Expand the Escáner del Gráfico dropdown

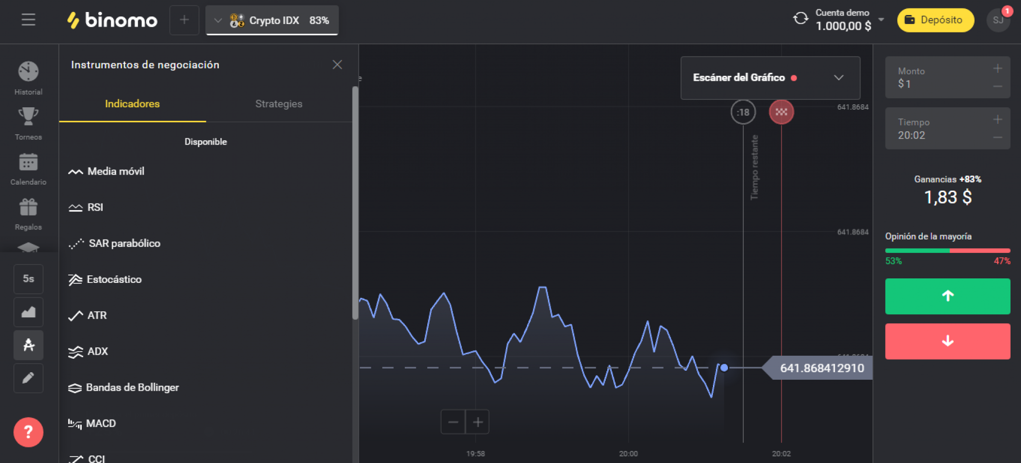point(839,78)
